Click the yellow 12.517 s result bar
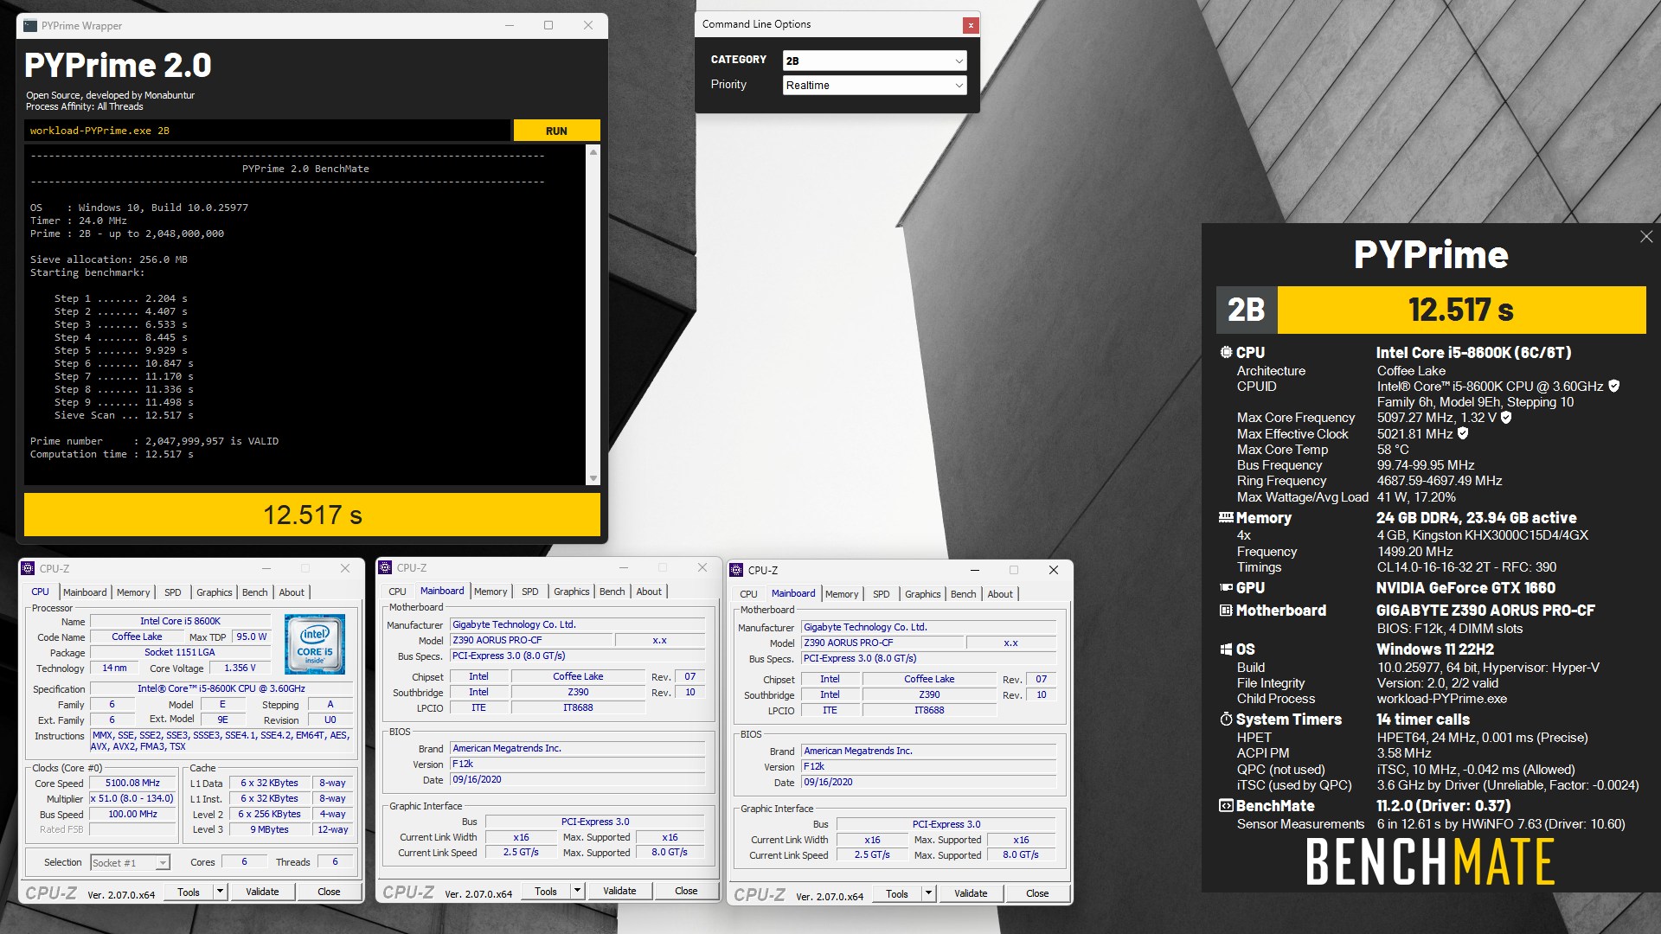Screen dimensions: 1661x934 click(x=312, y=515)
